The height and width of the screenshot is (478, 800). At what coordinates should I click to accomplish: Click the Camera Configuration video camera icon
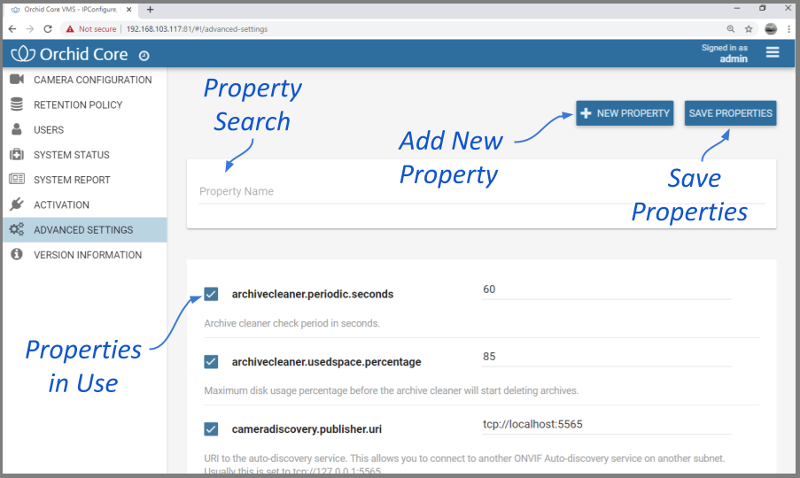pos(17,79)
